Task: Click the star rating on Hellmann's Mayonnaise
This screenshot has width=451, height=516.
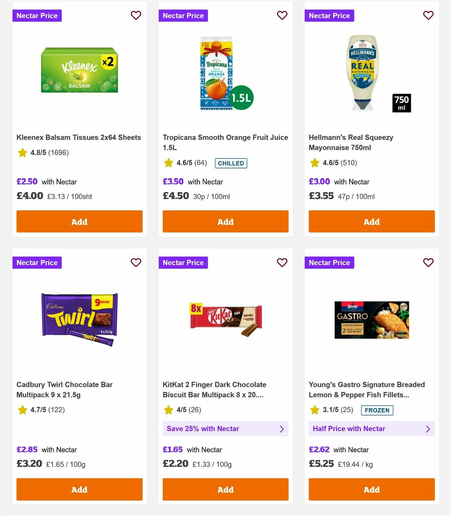Action: [x=314, y=163]
